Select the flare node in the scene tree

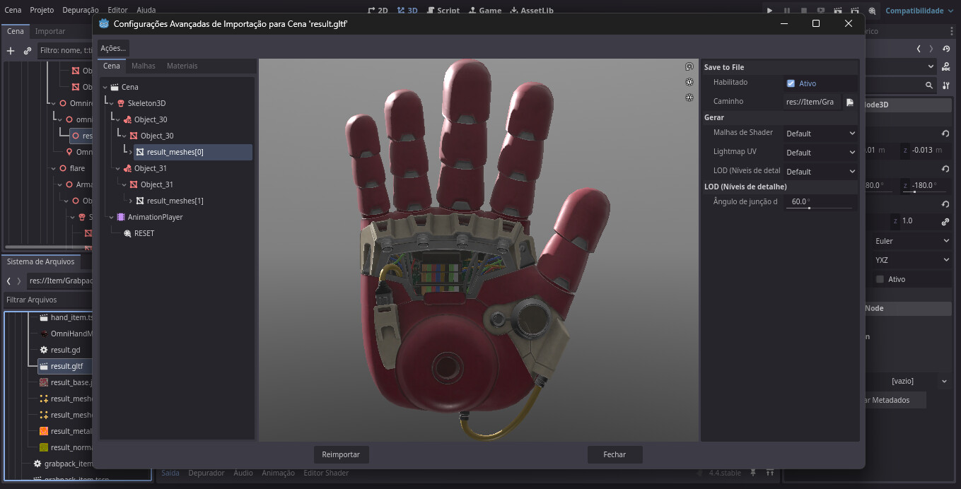tap(77, 168)
